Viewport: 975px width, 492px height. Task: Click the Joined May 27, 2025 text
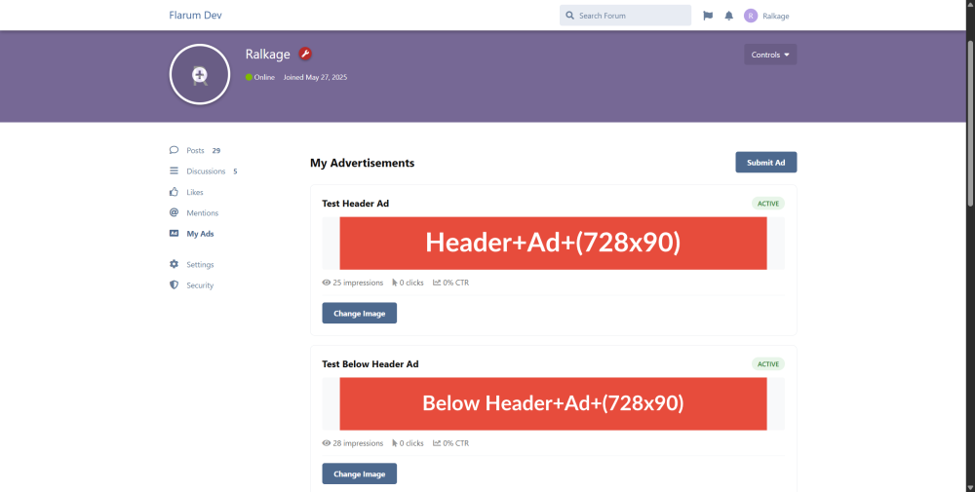pyautogui.click(x=315, y=78)
